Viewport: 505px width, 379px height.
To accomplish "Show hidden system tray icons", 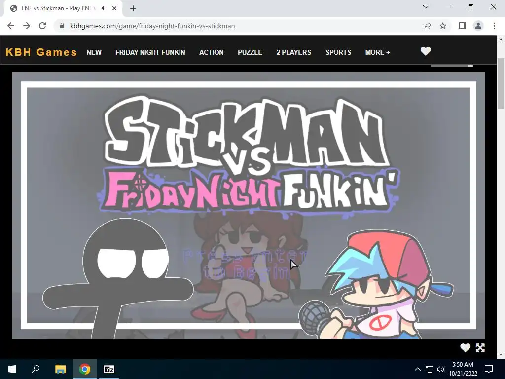I will coord(417,369).
